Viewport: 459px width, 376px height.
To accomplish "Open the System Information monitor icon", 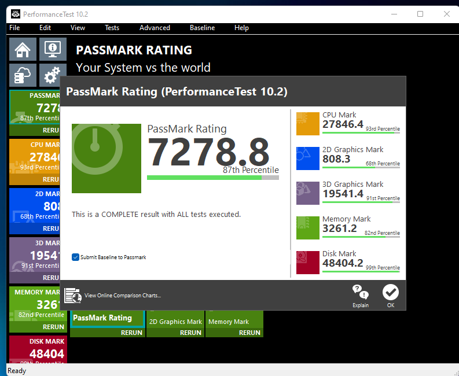I will click(53, 49).
